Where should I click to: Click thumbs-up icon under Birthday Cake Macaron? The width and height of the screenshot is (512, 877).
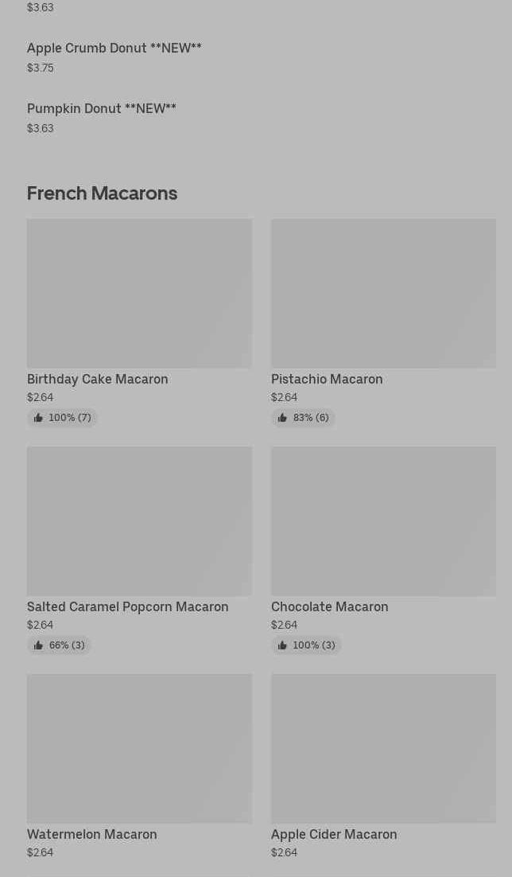click(38, 418)
